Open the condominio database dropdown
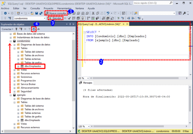 pyautogui.click(x=45, y=18)
